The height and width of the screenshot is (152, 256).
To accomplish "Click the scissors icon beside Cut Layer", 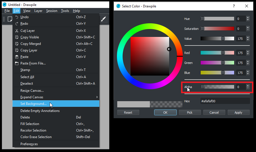I will [17, 31].
